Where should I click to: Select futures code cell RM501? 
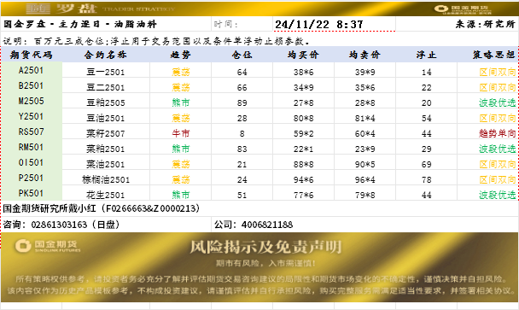tap(31, 147)
